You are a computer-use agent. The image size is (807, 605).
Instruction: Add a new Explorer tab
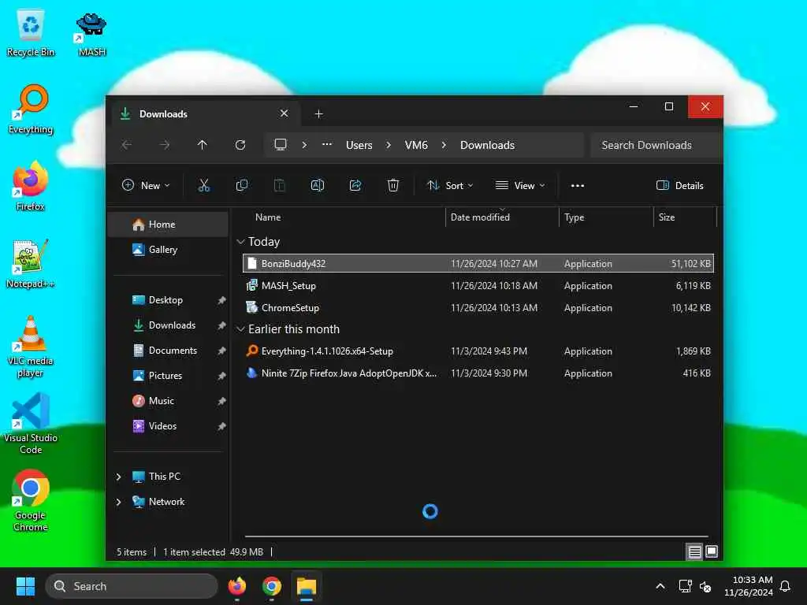(x=318, y=113)
